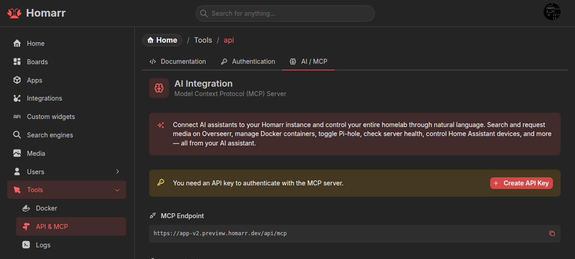Focus the Search for anything field
This screenshot has height=259, width=575.
click(285, 13)
